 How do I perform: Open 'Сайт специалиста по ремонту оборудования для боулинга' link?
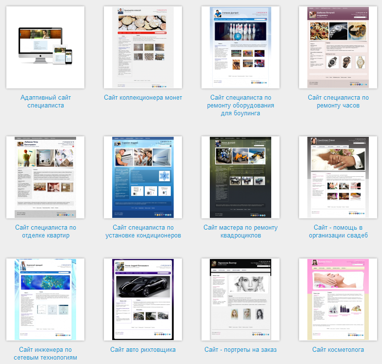(241, 106)
